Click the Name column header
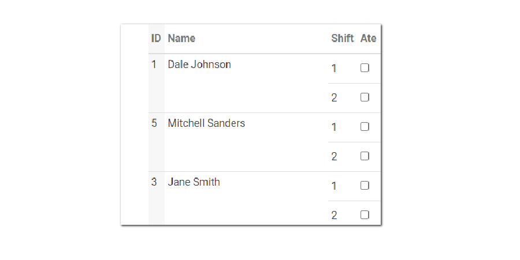This screenshot has width=520, height=260. (181, 39)
